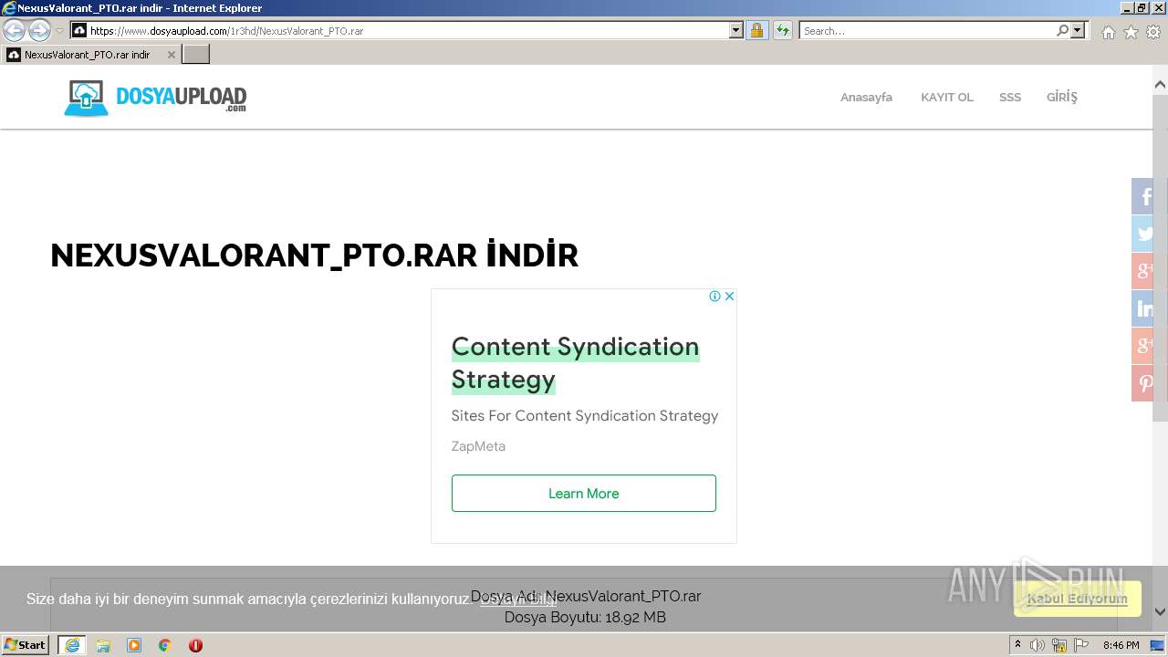Click the Sites For Content Syndication Strategy text
Screen dimensions: 1168x657
[585, 415]
